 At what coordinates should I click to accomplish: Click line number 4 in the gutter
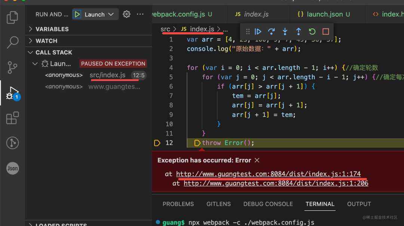coord(171,68)
